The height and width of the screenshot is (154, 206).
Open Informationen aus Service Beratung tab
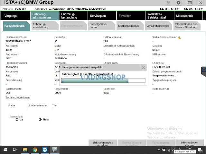[187, 26]
